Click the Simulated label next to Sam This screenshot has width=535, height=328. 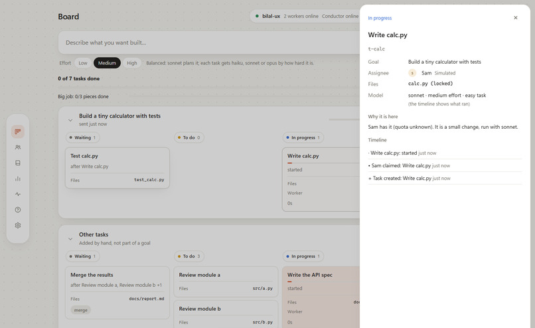[445, 73]
